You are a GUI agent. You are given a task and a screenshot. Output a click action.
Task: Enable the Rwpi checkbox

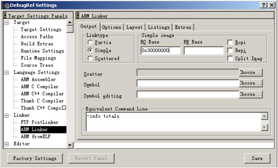tap(230, 50)
